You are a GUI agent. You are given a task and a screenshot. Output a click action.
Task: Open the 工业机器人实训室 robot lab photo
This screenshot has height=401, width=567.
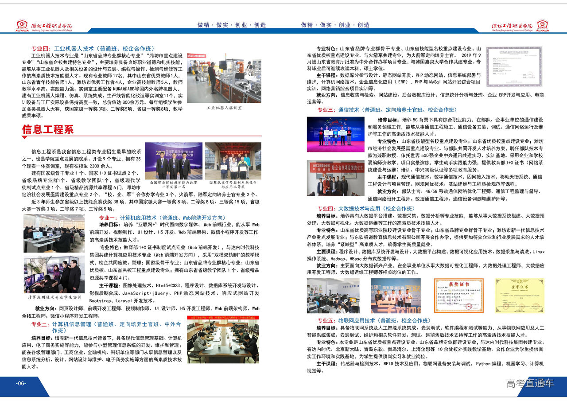pyautogui.click(x=224, y=78)
